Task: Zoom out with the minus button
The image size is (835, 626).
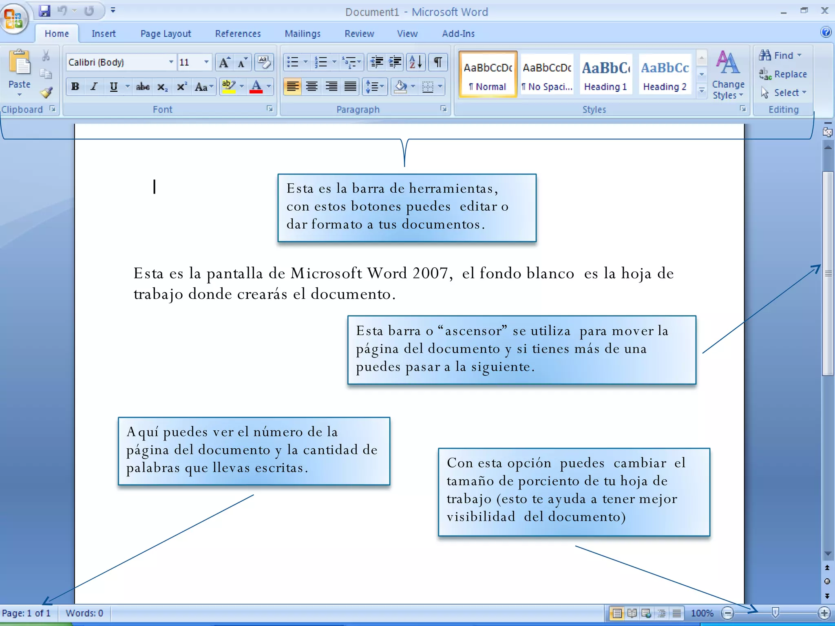Action: [727, 613]
